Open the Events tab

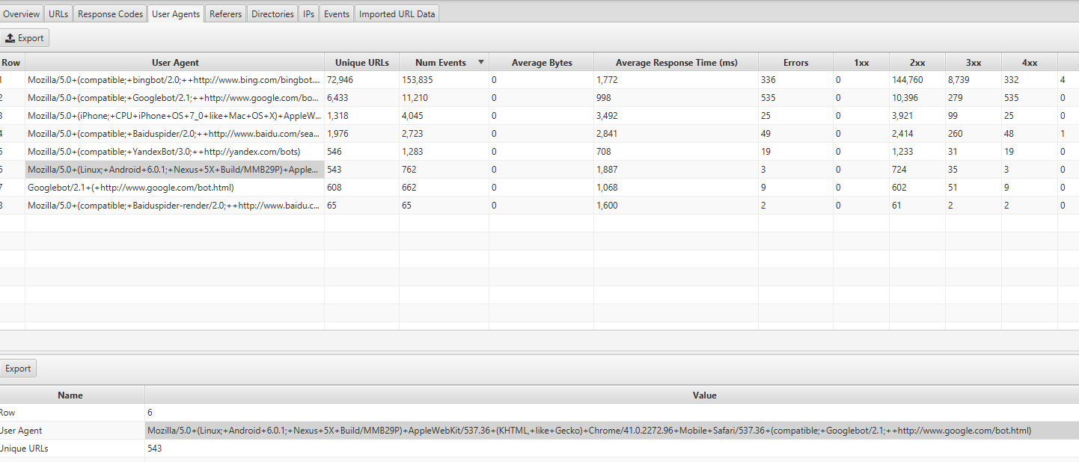coord(337,13)
